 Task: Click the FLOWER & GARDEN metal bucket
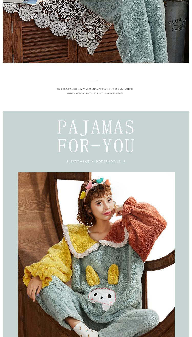176,30
